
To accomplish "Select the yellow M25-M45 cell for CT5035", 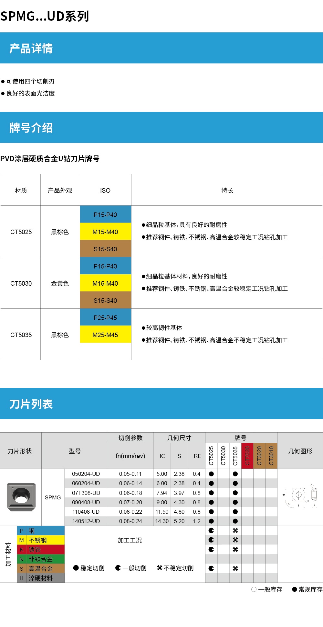I will (105, 335).
